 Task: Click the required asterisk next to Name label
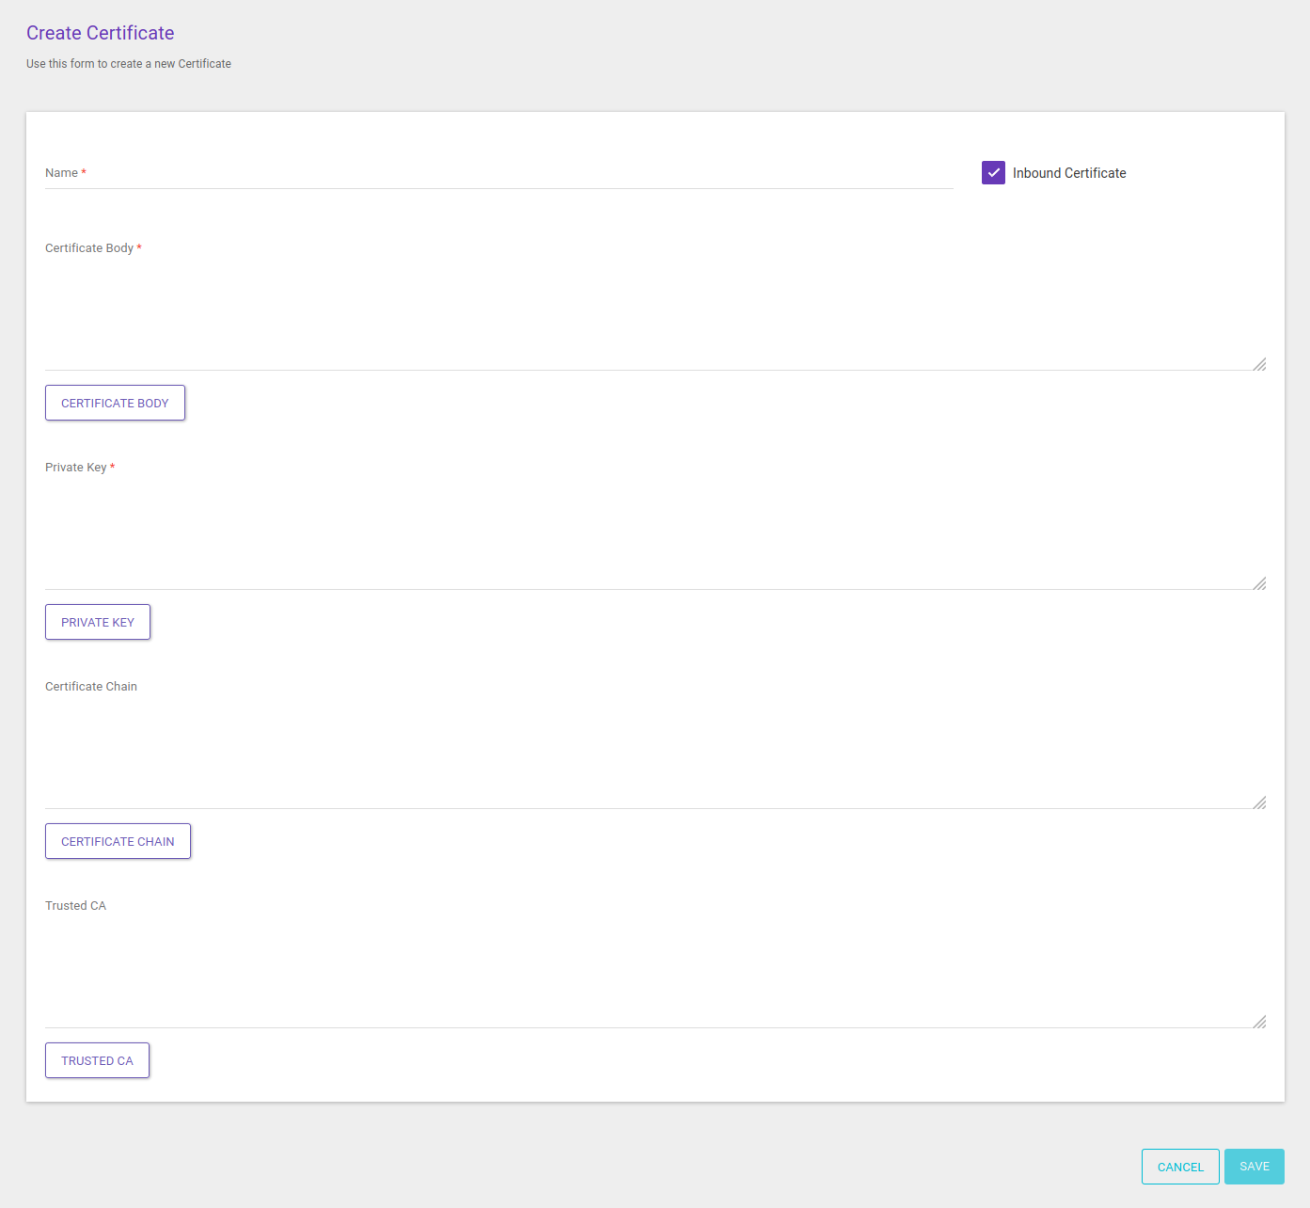[x=84, y=171]
